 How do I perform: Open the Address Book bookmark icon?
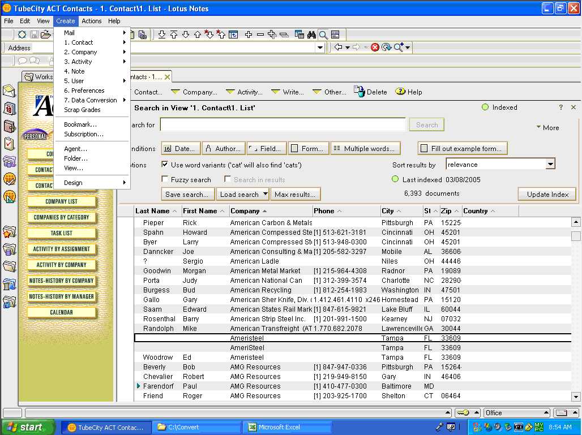(9, 127)
